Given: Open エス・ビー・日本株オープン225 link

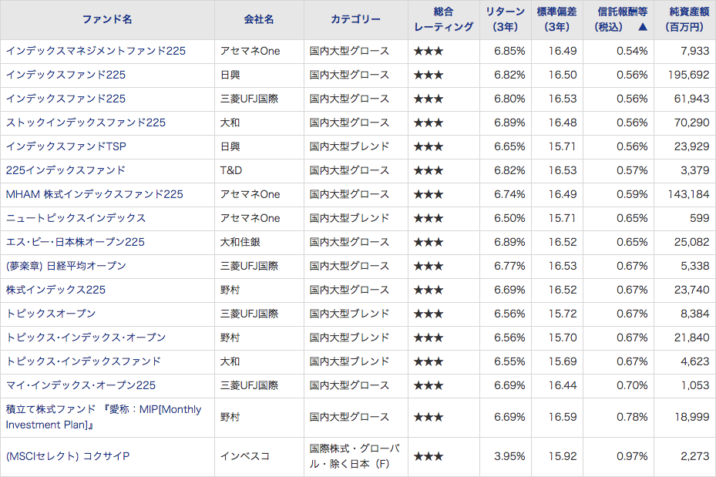Looking at the screenshot, I should 76,242.
